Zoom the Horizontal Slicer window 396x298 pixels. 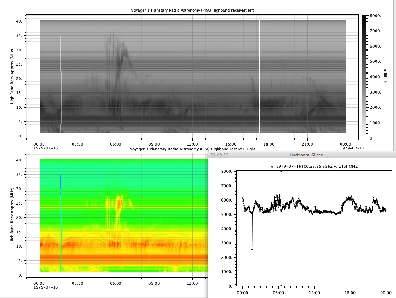point(226,155)
